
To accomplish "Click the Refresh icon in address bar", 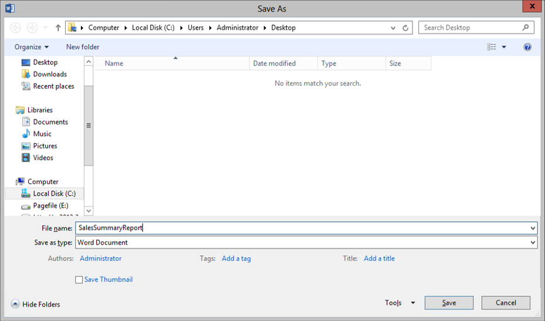I will 406,28.
